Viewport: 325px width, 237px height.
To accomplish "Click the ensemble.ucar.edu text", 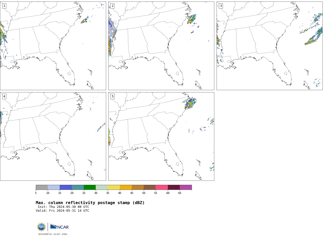I will point(53,234).
